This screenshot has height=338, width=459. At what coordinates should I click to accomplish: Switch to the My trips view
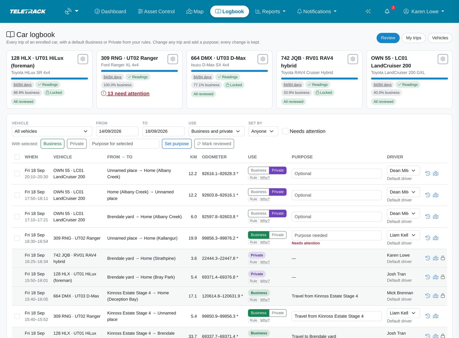tap(413, 38)
